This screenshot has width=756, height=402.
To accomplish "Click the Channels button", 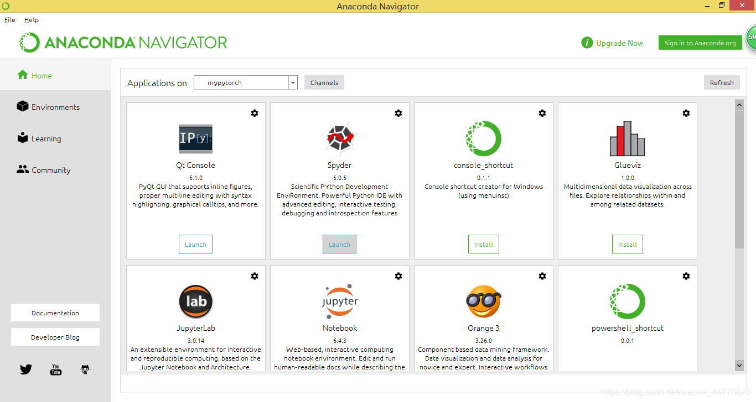I will point(324,82).
